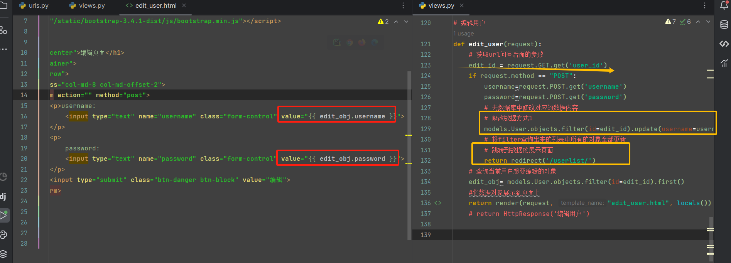Click the 'center">编辑页面</h1>' line
This screenshot has height=263, width=731.
click(x=87, y=52)
